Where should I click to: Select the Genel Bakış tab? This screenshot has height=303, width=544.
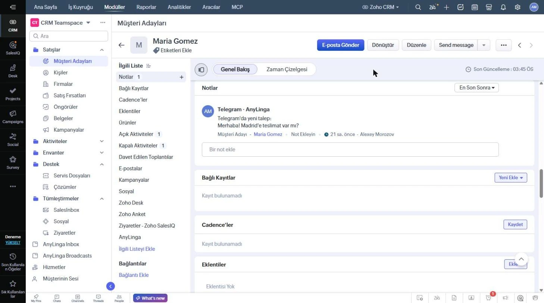click(x=235, y=69)
